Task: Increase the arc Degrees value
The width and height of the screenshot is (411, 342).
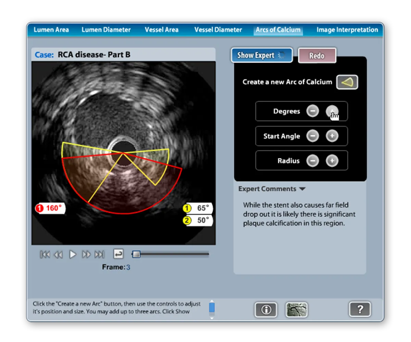Action: click(x=332, y=111)
